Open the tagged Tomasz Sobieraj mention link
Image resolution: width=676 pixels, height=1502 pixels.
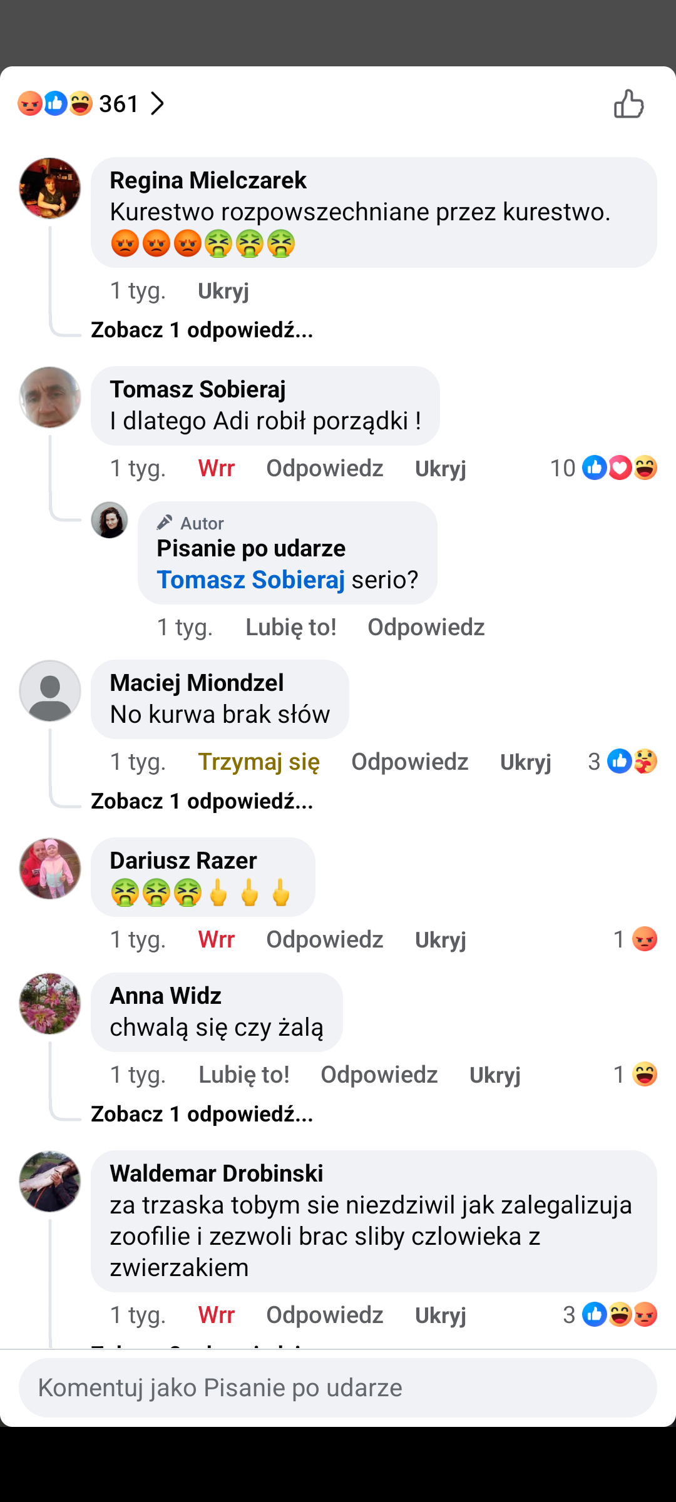pos(250,580)
